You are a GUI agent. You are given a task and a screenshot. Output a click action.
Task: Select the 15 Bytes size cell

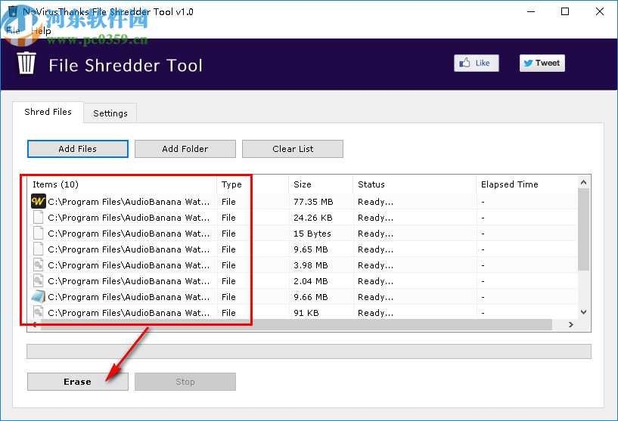[x=312, y=233]
